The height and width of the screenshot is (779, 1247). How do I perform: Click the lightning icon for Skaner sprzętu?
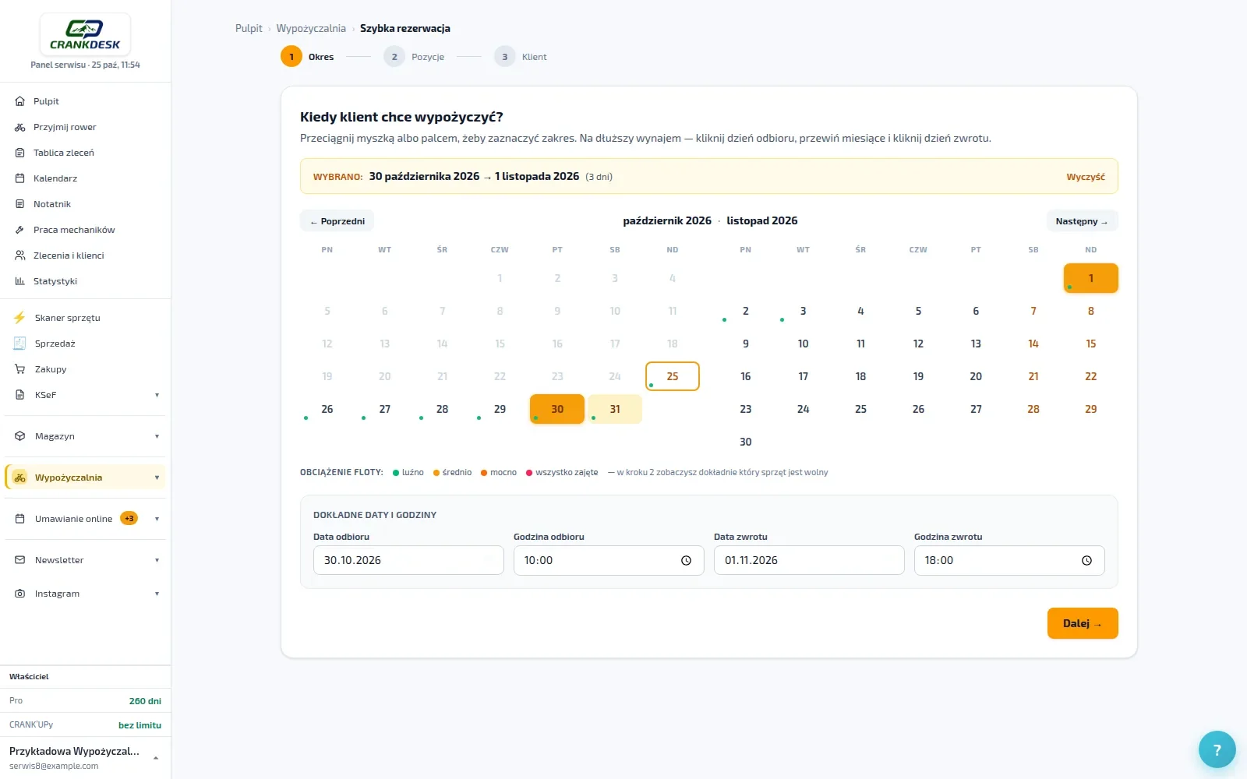20,318
